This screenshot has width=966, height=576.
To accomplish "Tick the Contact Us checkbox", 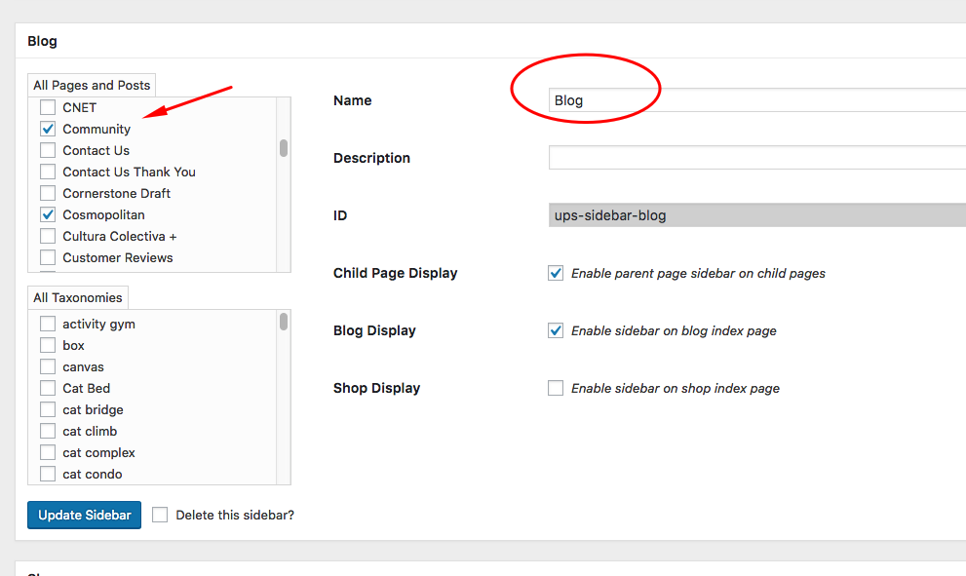I will 48,150.
